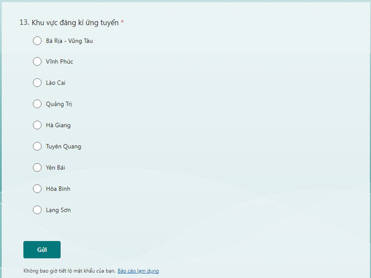Image resolution: width=371 pixels, height=278 pixels.
Task: Select the Bà Rịa - Vũng Tàu radio button
Action: tap(37, 41)
